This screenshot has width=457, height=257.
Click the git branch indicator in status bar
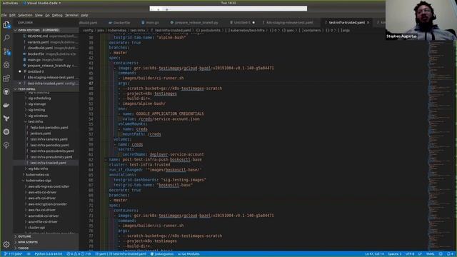coord(14,254)
